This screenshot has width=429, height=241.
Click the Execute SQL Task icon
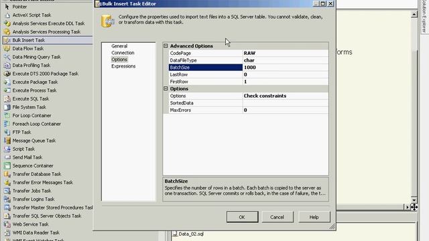(x=7, y=98)
